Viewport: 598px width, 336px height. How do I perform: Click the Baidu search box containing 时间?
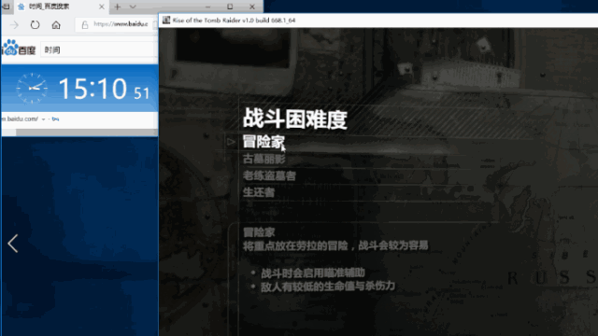[x=99, y=49]
